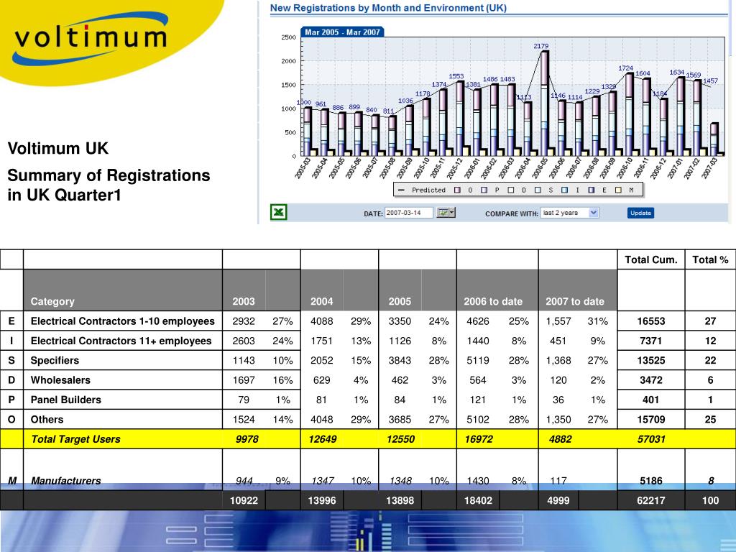Click the 2007 to date header
736x552 pixels.
click(575, 301)
